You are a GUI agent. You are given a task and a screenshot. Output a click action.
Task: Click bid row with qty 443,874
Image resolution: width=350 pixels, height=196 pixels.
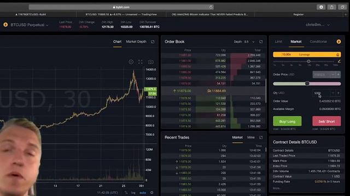click(213, 126)
